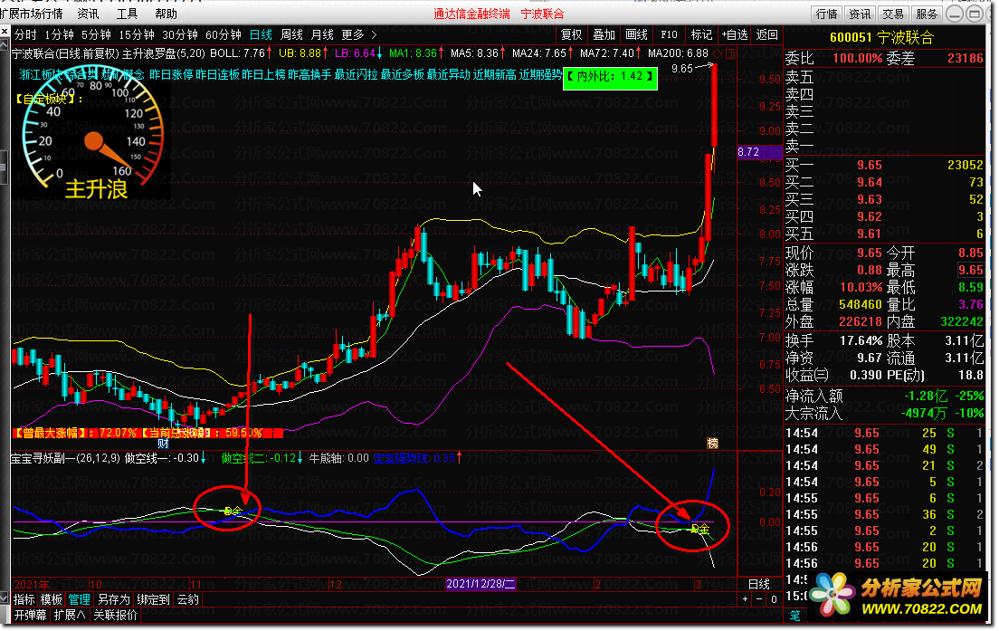Image resolution: width=999 pixels, height=631 pixels.
Task: Click the 管理 manage button
Action: coord(79,600)
